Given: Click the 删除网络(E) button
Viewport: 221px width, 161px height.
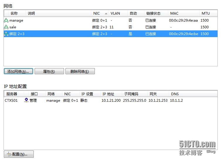Looking at the screenshot, I should tap(80, 71).
